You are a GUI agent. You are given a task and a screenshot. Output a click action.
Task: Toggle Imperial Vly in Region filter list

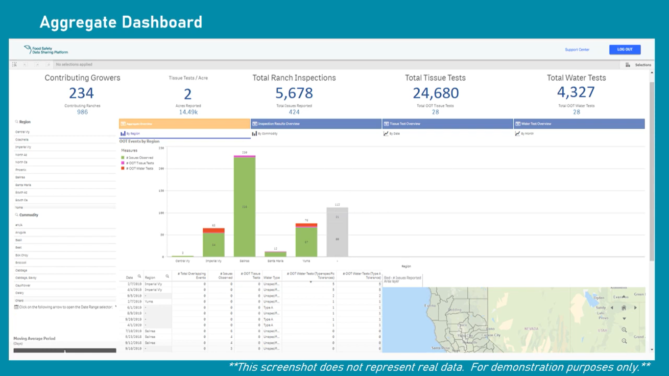pos(24,147)
